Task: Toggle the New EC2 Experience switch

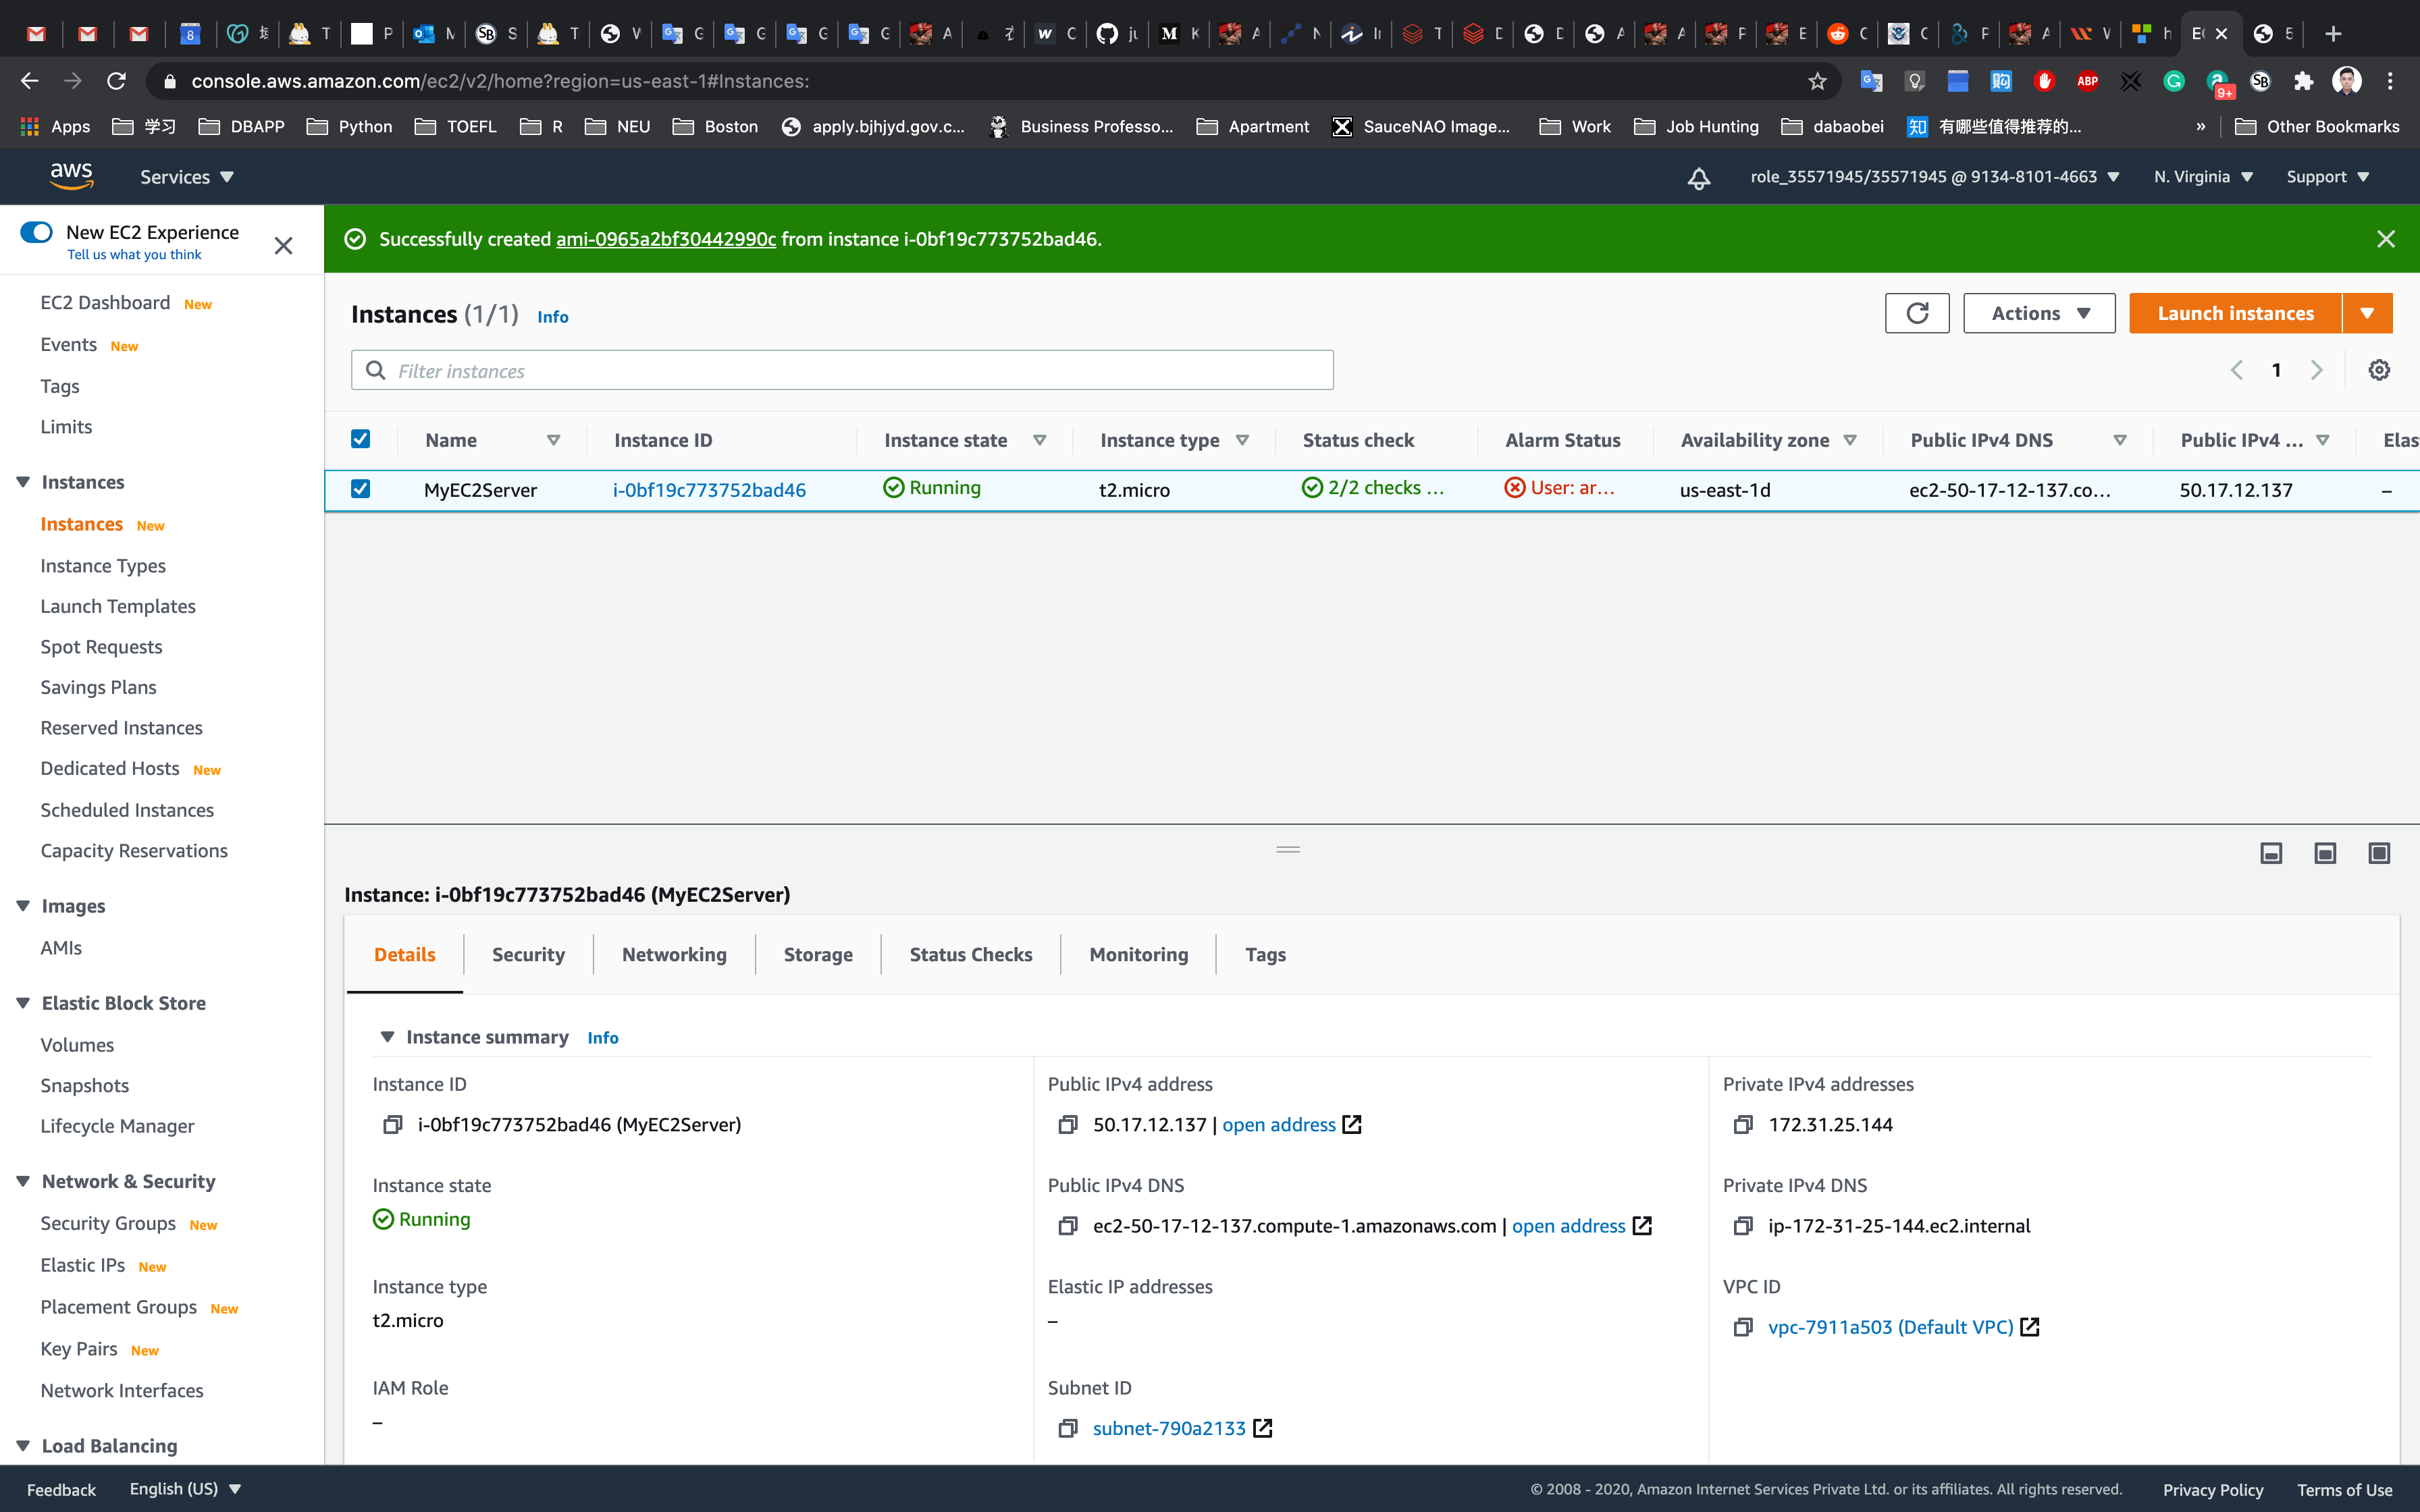Action: 37,232
